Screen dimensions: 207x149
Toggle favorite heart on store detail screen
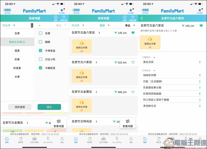point(201,26)
